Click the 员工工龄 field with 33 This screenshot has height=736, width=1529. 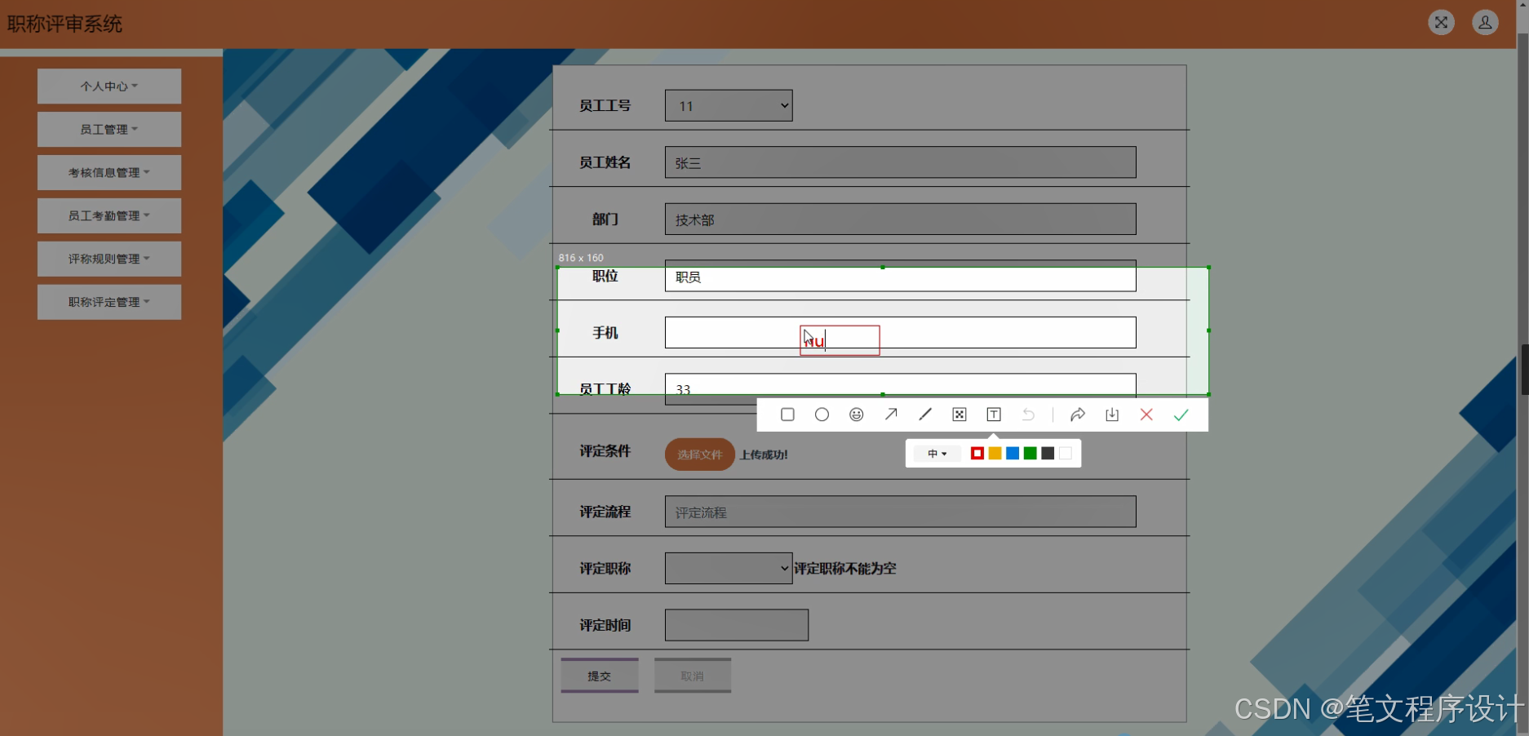click(x=900, y=389)
